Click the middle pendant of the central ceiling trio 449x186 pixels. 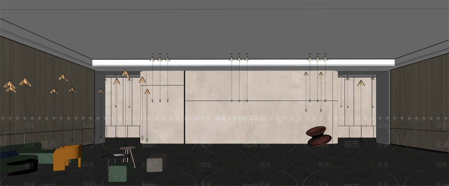239,59
